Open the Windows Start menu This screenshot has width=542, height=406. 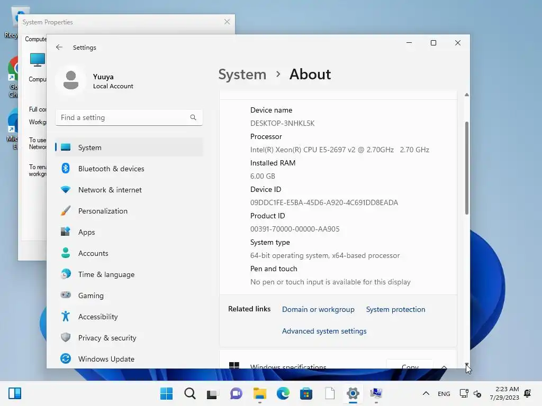tap(166, 393)
